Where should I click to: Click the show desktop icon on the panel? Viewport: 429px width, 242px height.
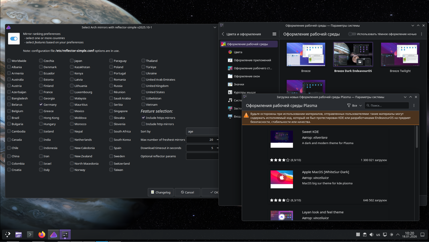click(x=422, y=235)
